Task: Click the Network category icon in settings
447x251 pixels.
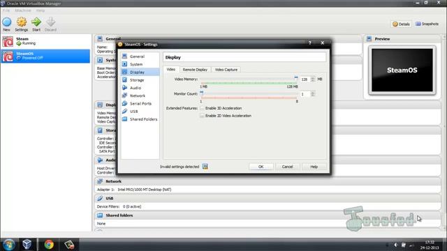Action: click(x=124, y=96)
